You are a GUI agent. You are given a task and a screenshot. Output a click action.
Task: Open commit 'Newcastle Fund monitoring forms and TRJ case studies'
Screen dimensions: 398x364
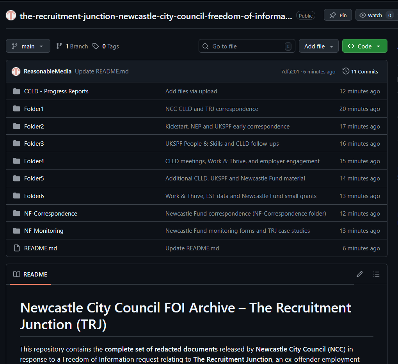point(238,231)
